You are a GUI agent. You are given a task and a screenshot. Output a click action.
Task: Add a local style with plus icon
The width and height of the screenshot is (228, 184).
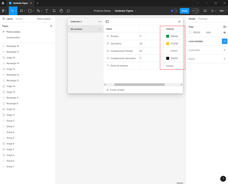click(225, 50)
